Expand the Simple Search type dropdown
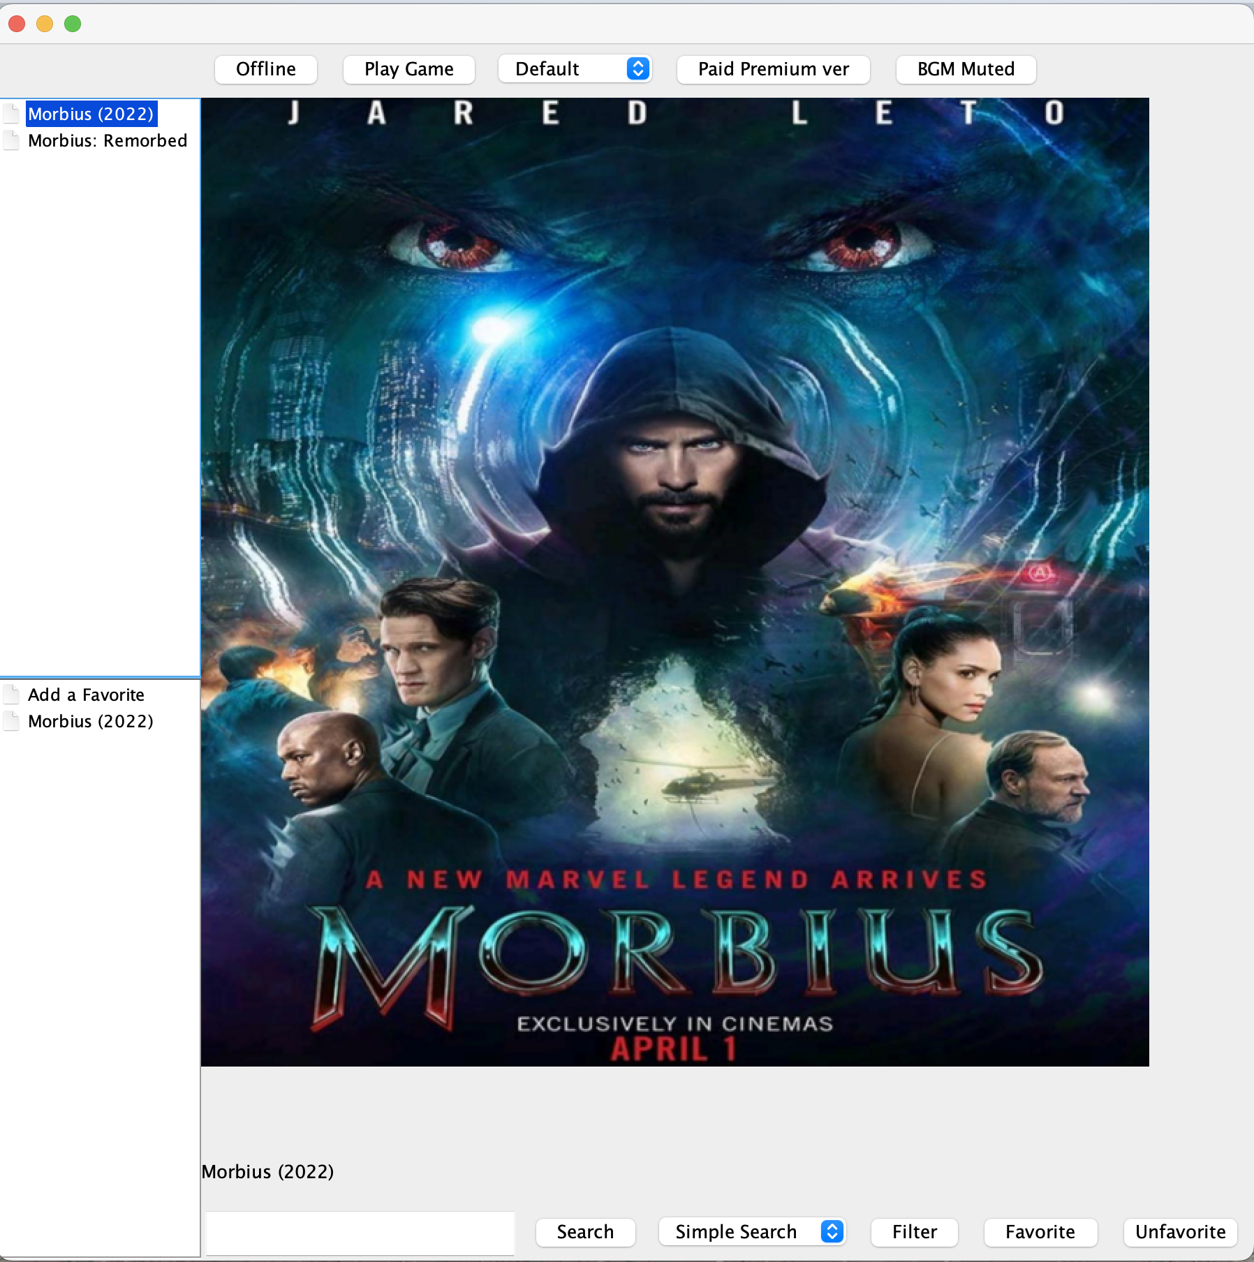This screenshot has width=1254, height=1262. tap(751, 1232)
